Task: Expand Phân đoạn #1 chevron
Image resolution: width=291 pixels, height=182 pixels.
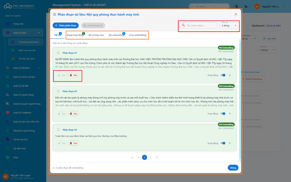Action: [230, 75]
